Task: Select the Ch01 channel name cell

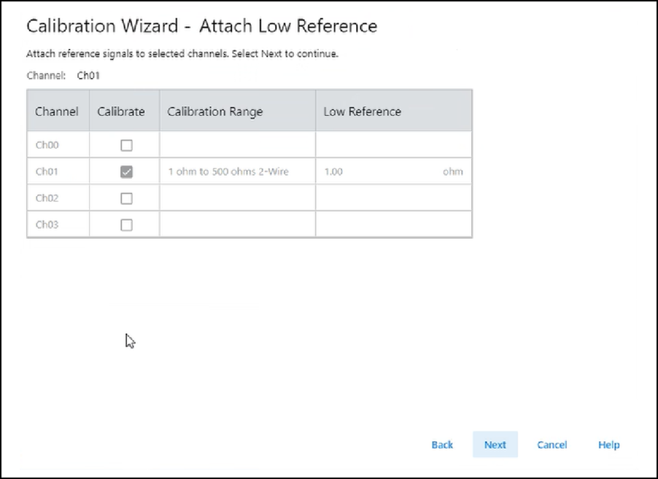Action: pos(47,172)
